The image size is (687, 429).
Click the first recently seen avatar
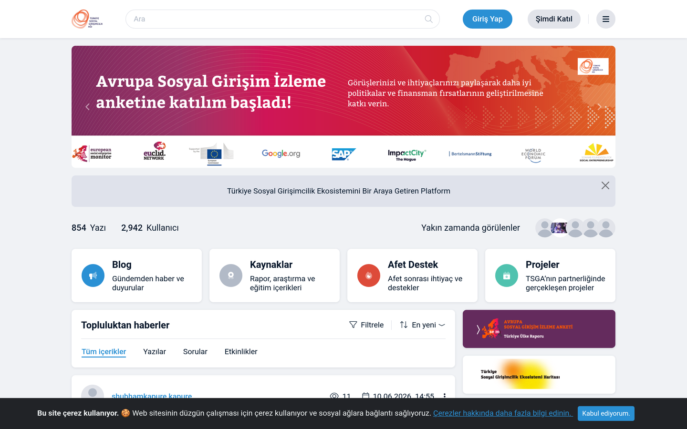[544, 228]
